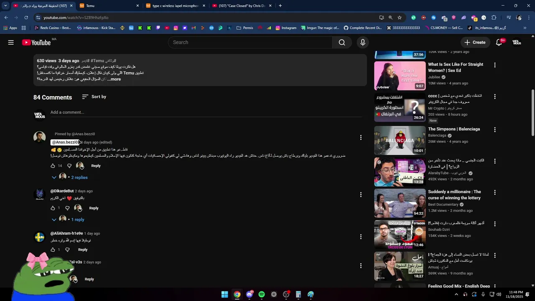Click the Add a comment field
Image resolution: width=535 pixels, height=301 pixels.
tap(206, 112)
